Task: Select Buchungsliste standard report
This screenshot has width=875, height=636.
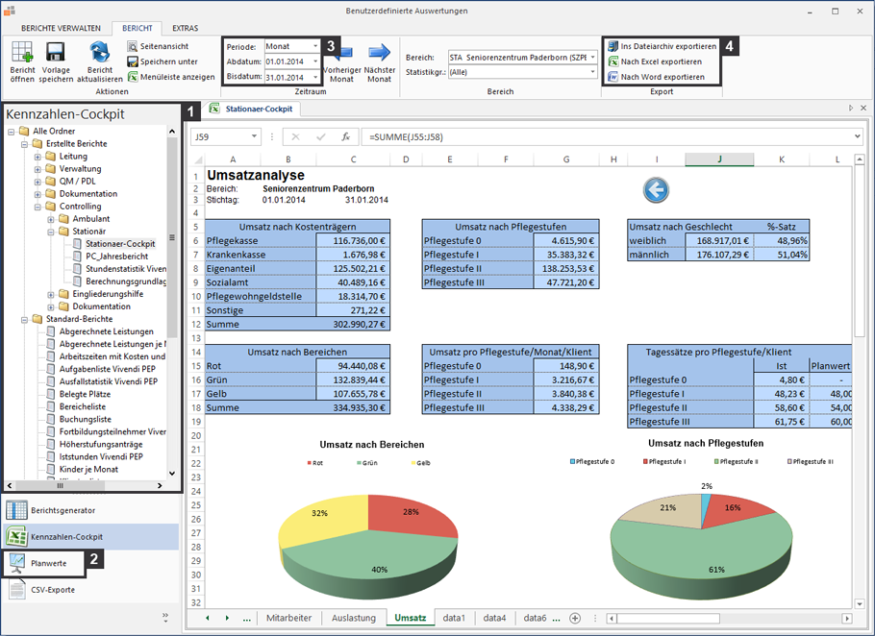Action: click(86, 419)
